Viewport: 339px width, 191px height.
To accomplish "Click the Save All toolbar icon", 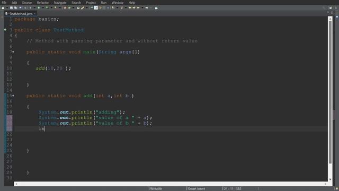I will point(15,8).
